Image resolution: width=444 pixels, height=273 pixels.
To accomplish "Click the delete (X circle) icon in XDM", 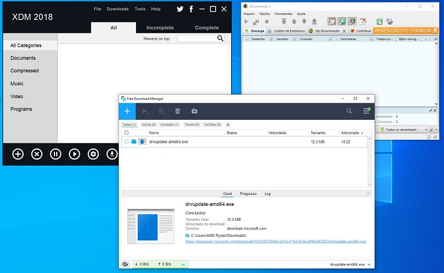I will click(x=37, y=154).
